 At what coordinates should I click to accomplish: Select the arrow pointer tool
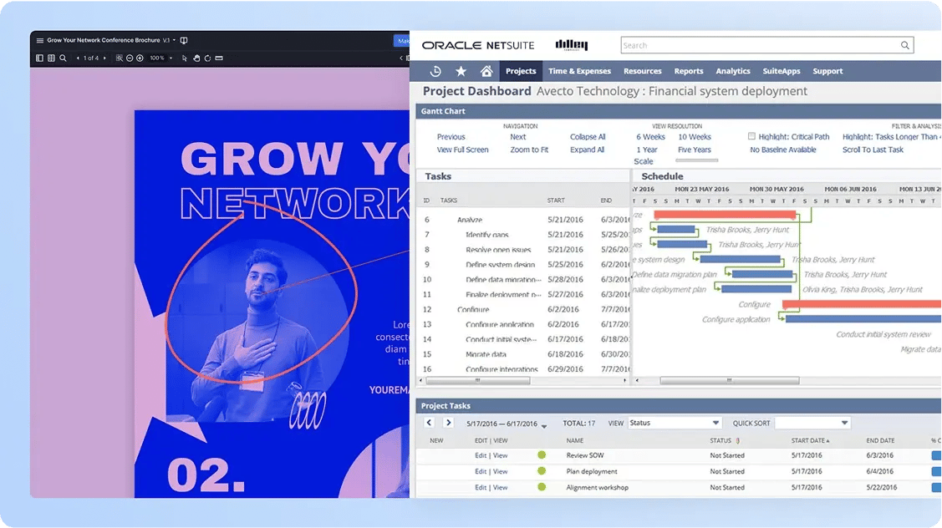coord(185,58)
